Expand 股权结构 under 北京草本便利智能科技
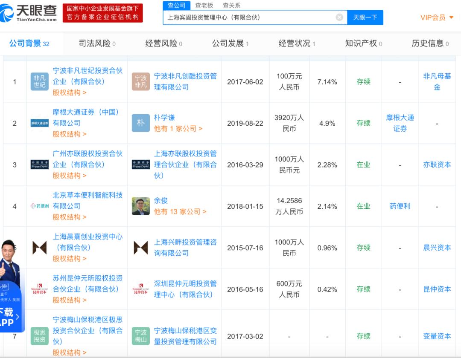461x358 pixels. point(69,217)
